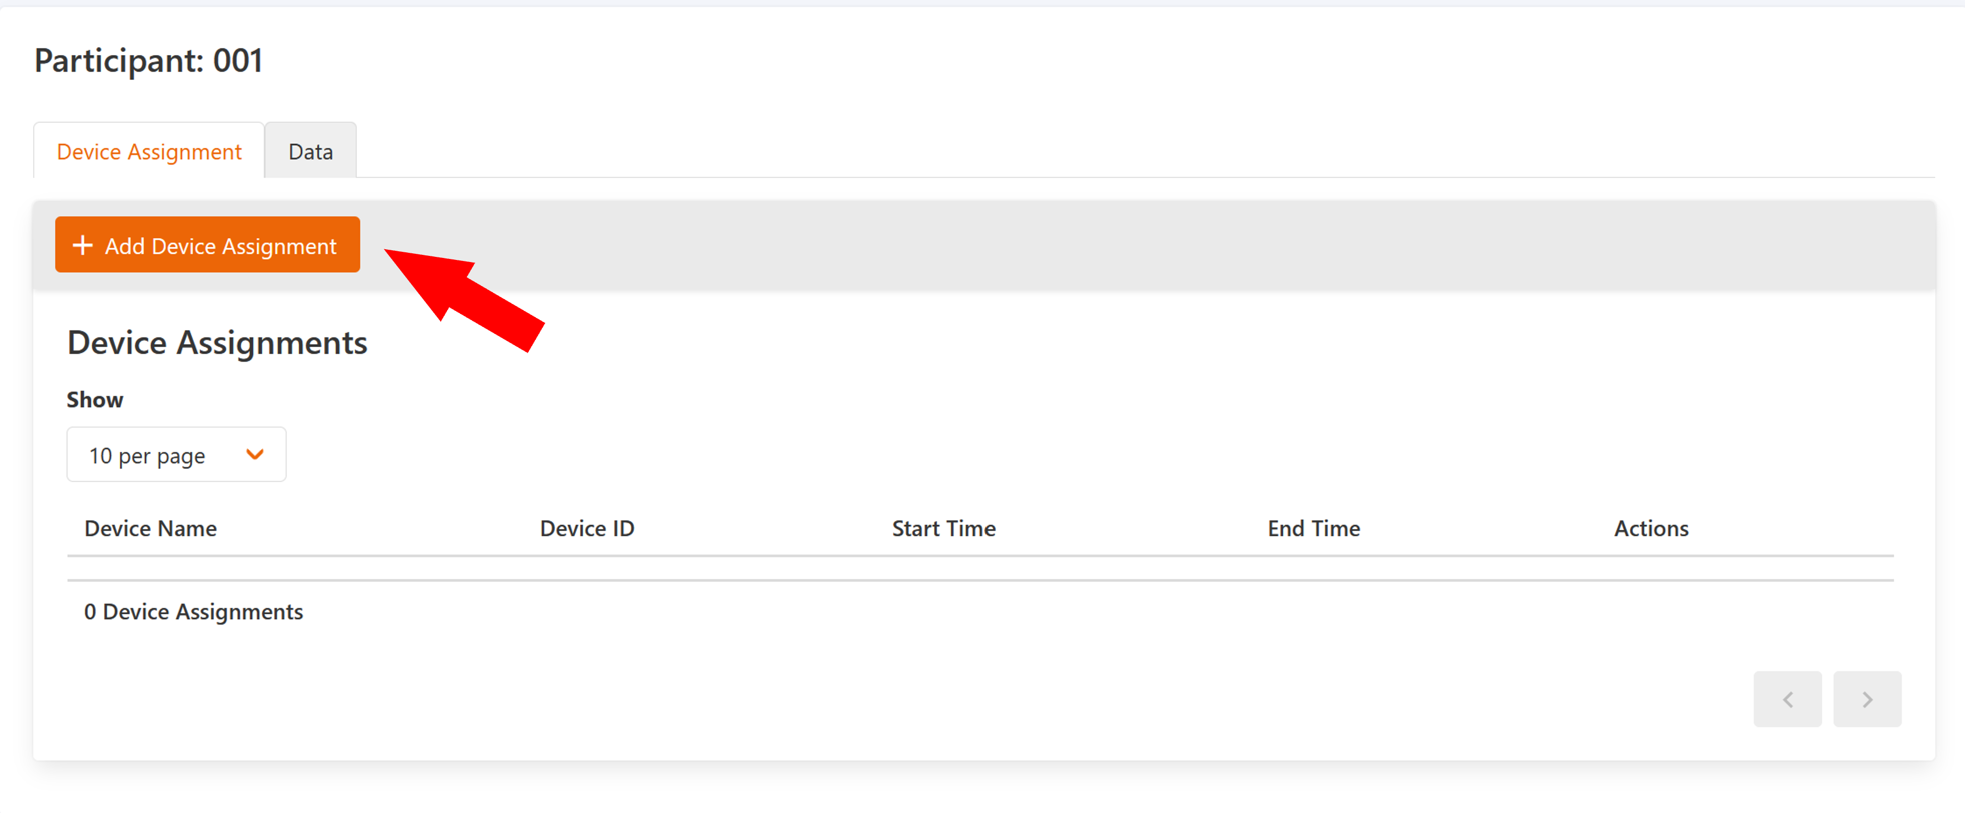Select the forward pagination chevron at bottom right
This screenshot has height=813, width=1965.
[1867, 699]
